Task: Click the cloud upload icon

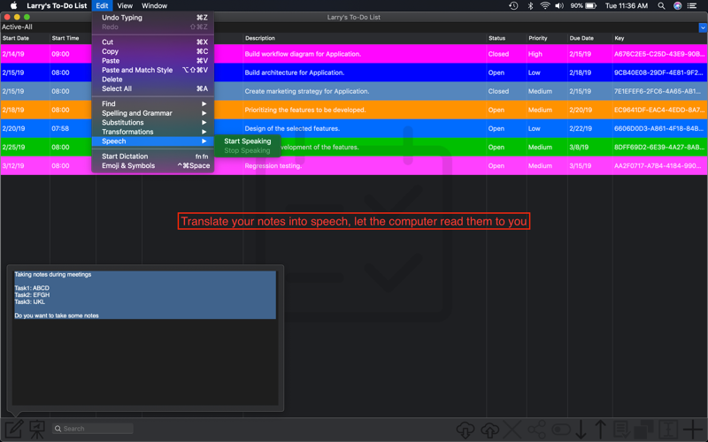Action: [489, 430]
